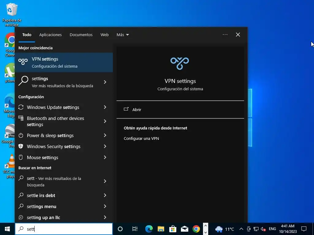Expand settle irs debt chevron

coord(105,195)
